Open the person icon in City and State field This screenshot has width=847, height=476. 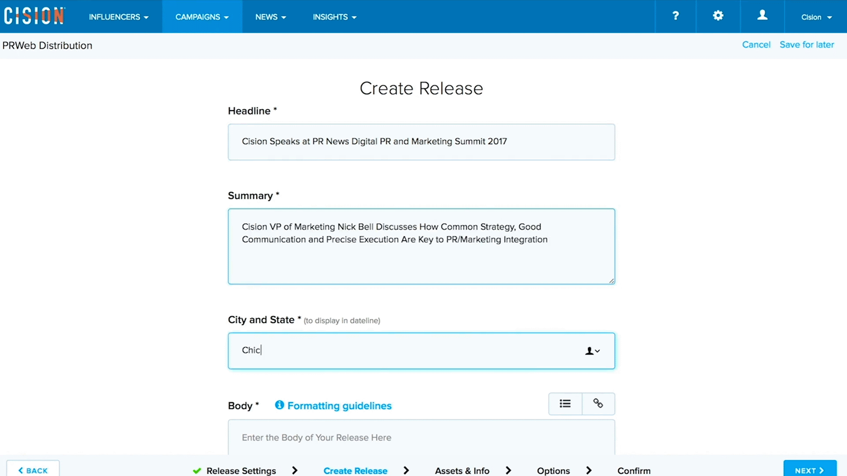click(589, 351)
